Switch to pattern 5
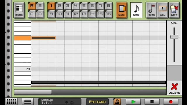The width and height of the screenshot is (187, 105). [x=84, y=6]
